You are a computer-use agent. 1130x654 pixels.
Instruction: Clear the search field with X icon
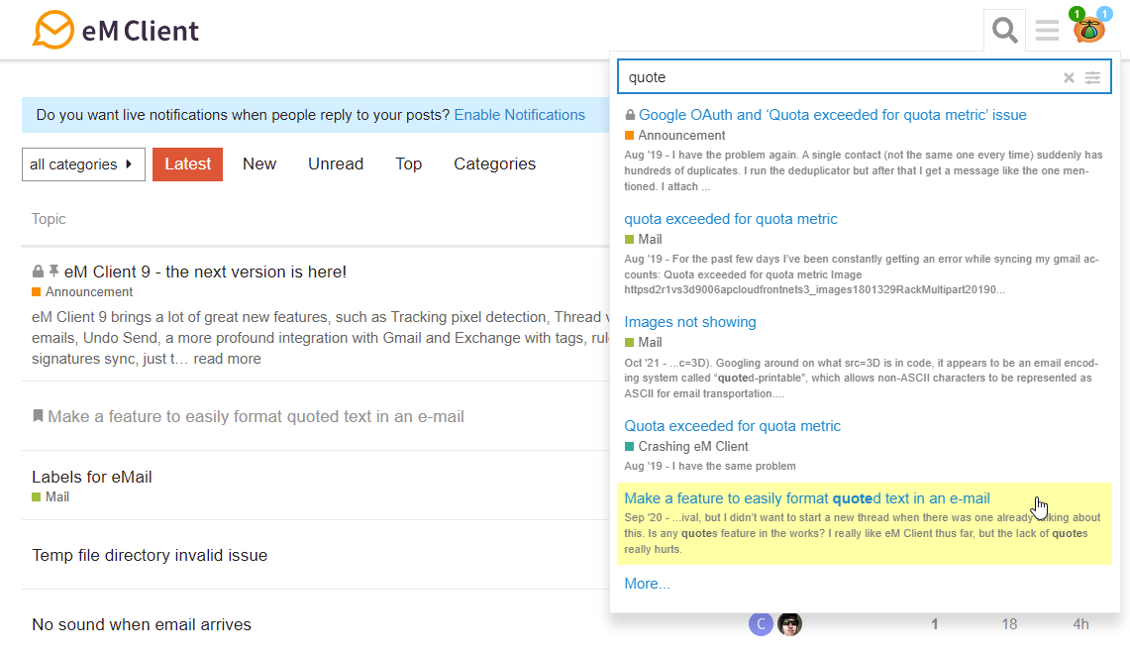pyautogui.click(x=1069, y=78)
